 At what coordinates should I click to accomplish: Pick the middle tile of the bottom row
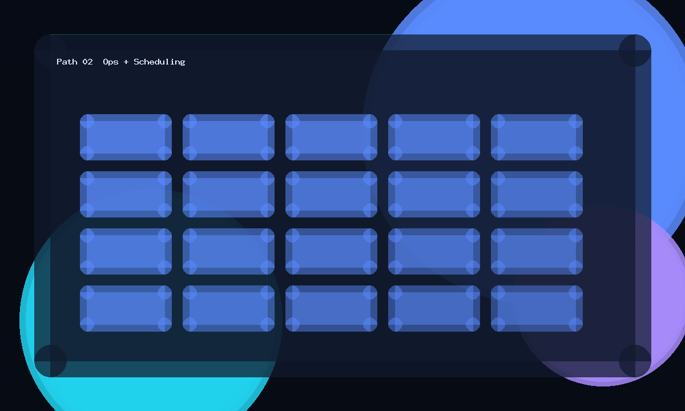(x=331, y=308)
